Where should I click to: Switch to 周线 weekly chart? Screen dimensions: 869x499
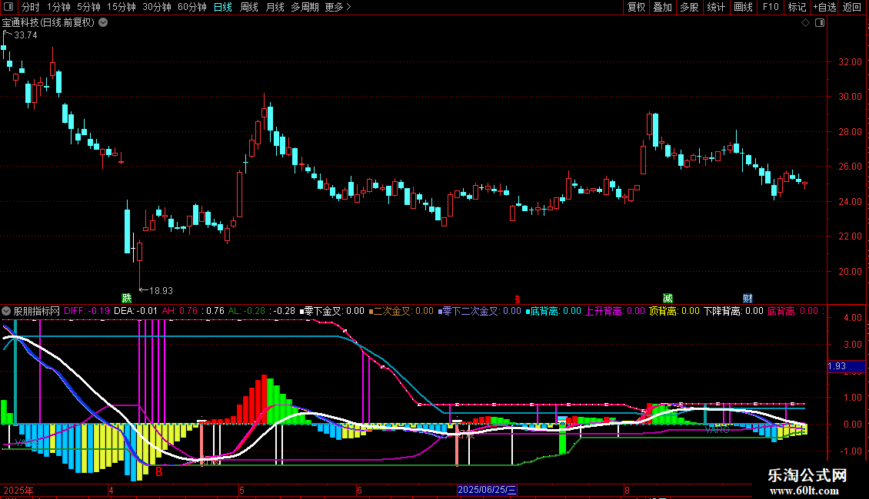point(249,7)
